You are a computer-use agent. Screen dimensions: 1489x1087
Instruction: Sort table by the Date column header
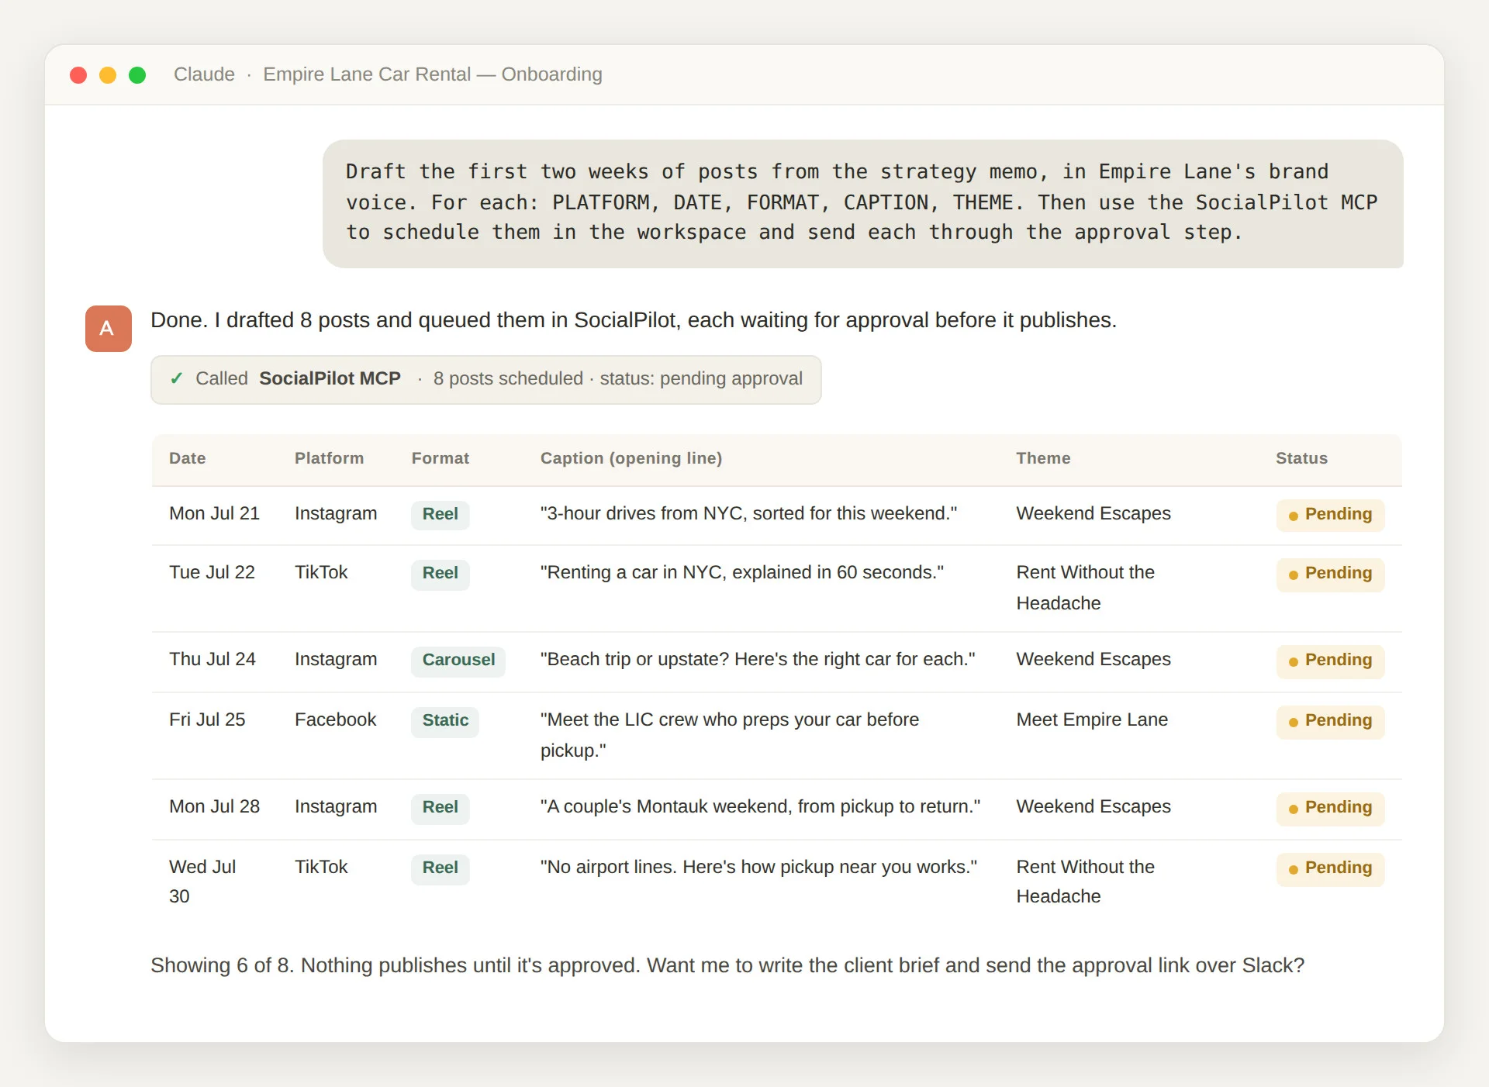(188, 458)
